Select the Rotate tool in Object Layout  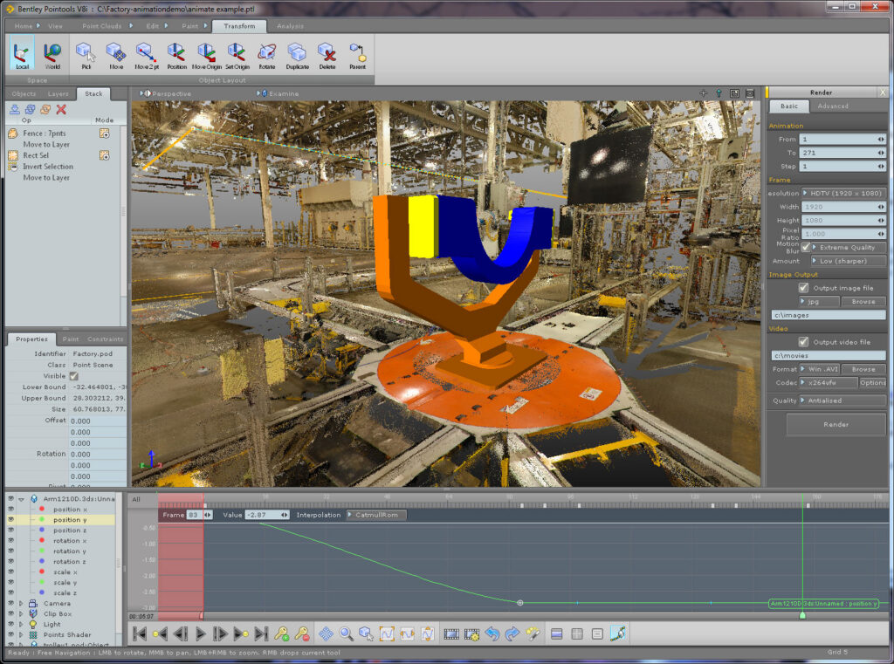[x=266, y=56]
